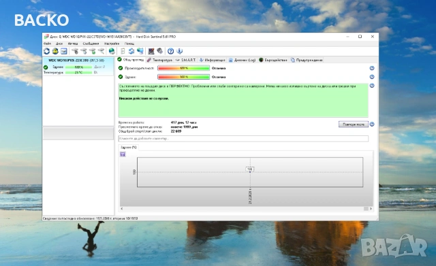Click the status bar last update text
This screenshot has width=436, height=266.
pyautogui.click(x=90, y=218)
